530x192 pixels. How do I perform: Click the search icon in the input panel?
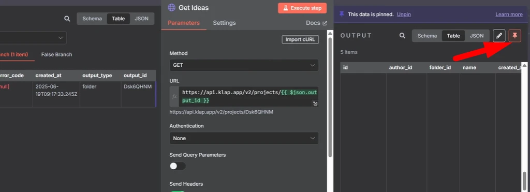67,19
